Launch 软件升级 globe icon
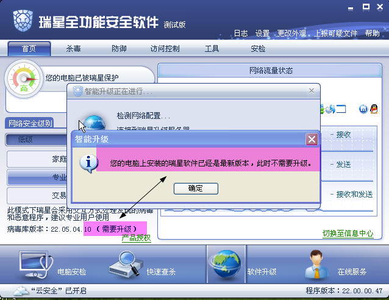Image resolution: width=389 pixels, height=300 pixels. [x=226, y=264]
